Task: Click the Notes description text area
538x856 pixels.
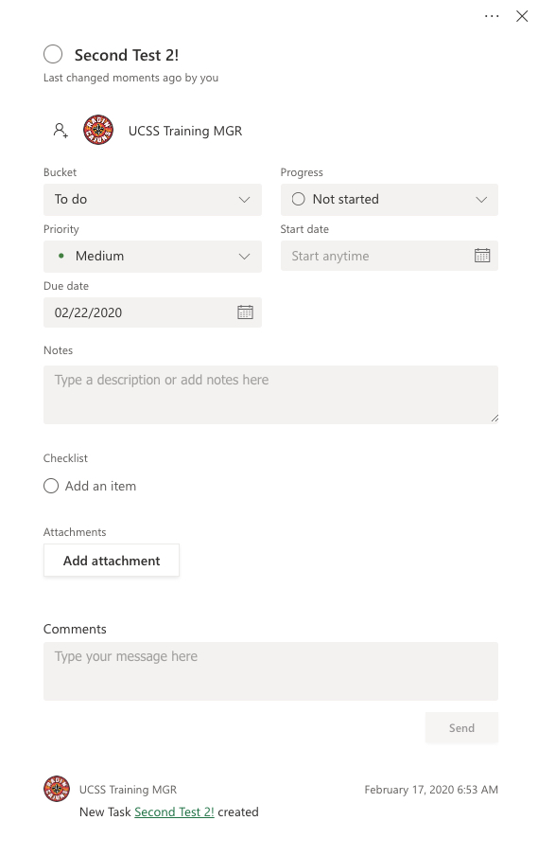Action: click(270, 395)
